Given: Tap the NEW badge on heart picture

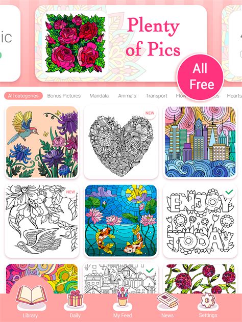Looking at the screenshot, I should [150, 113].
